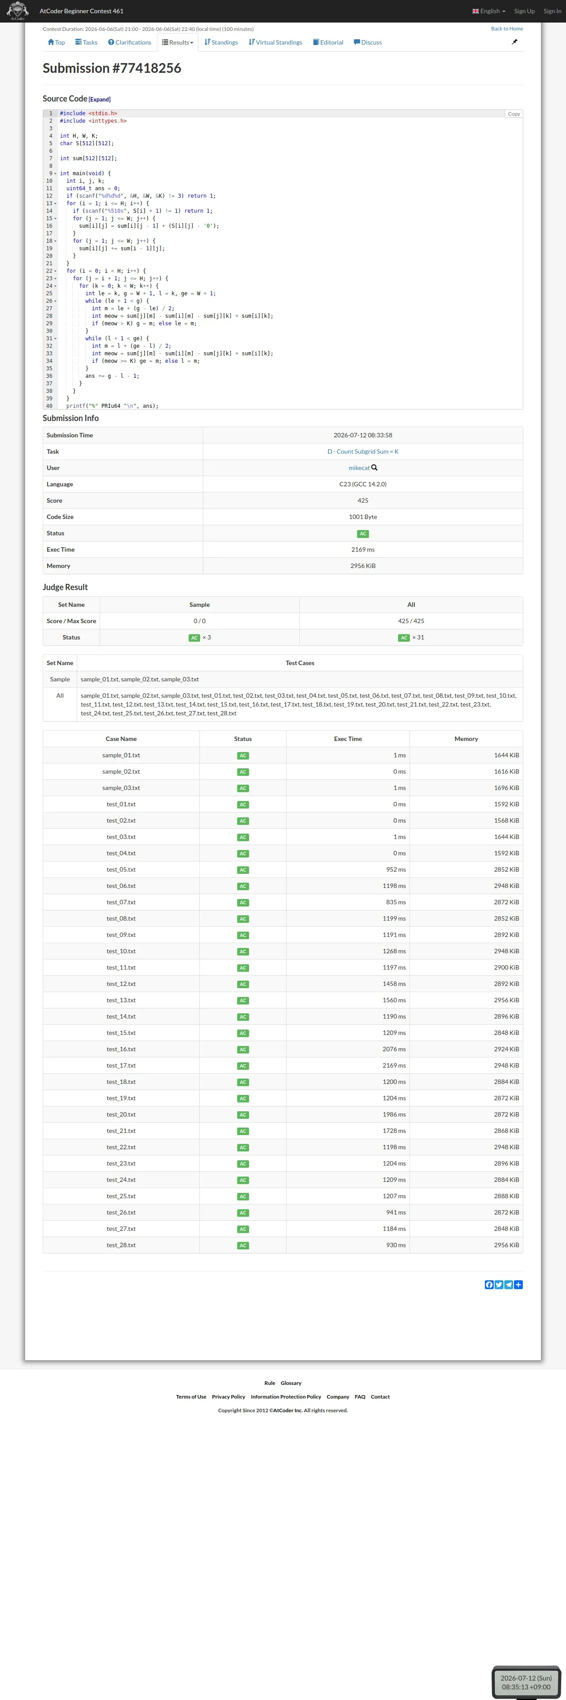
Task: Switch to the Standings tab
Action: tap(221, 42)
